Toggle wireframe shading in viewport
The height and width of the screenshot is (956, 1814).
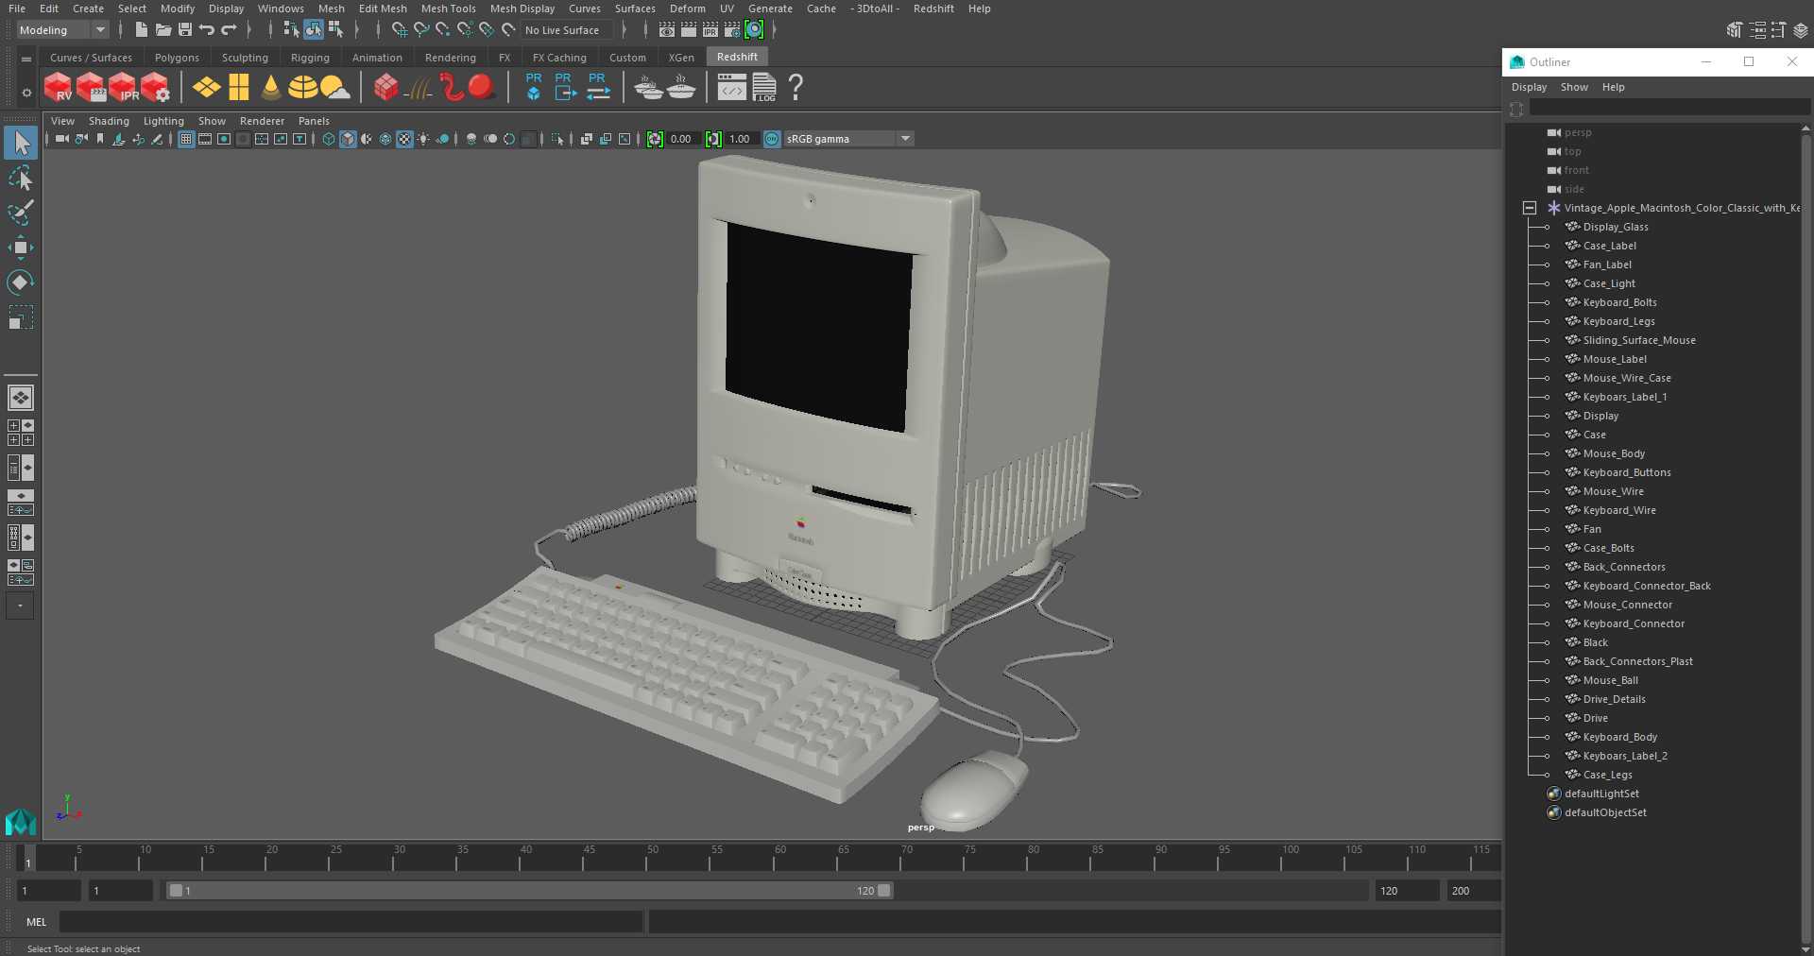click(x=329, y=139)
